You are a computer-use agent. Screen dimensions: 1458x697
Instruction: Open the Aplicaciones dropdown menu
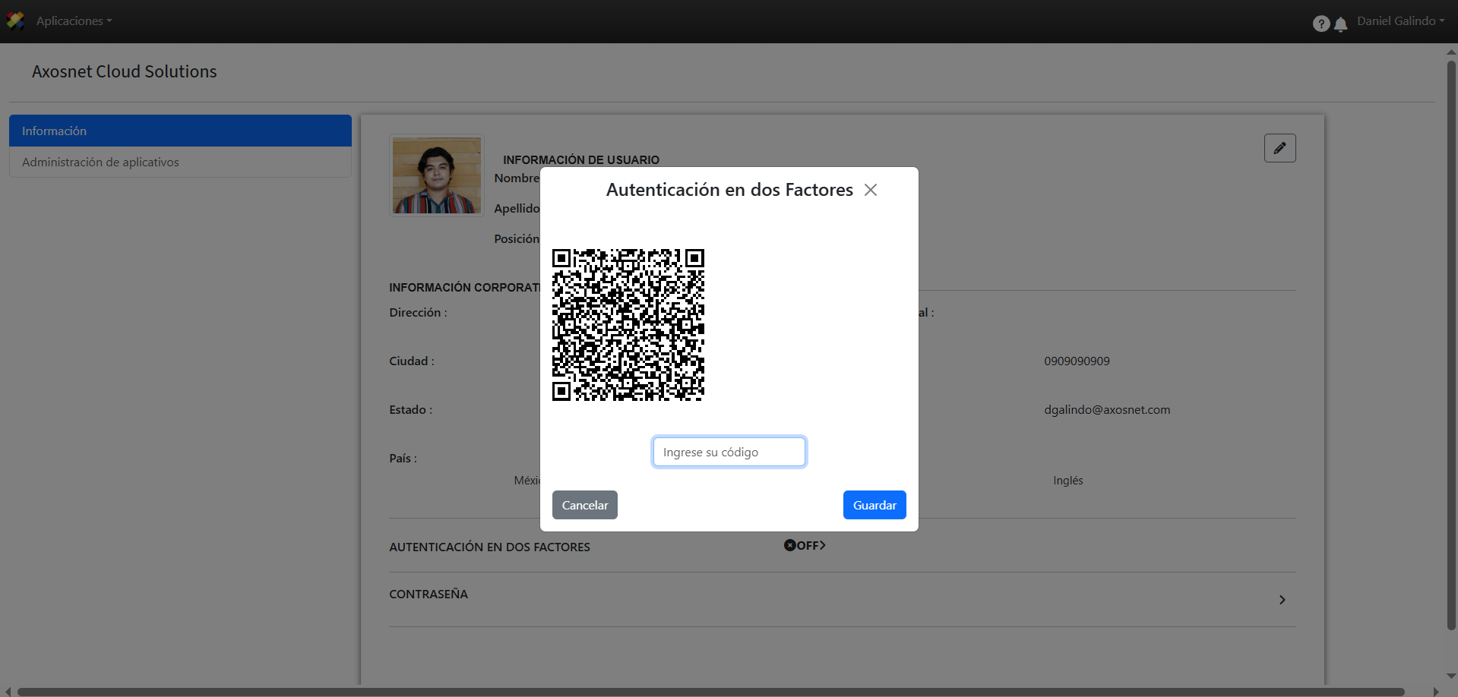coord(74,21)
